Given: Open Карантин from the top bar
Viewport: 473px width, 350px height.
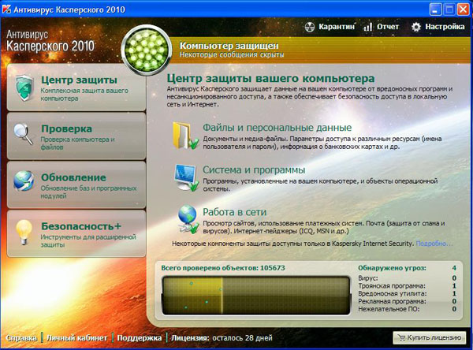Looking at the screenshot, I should point(330,27).
